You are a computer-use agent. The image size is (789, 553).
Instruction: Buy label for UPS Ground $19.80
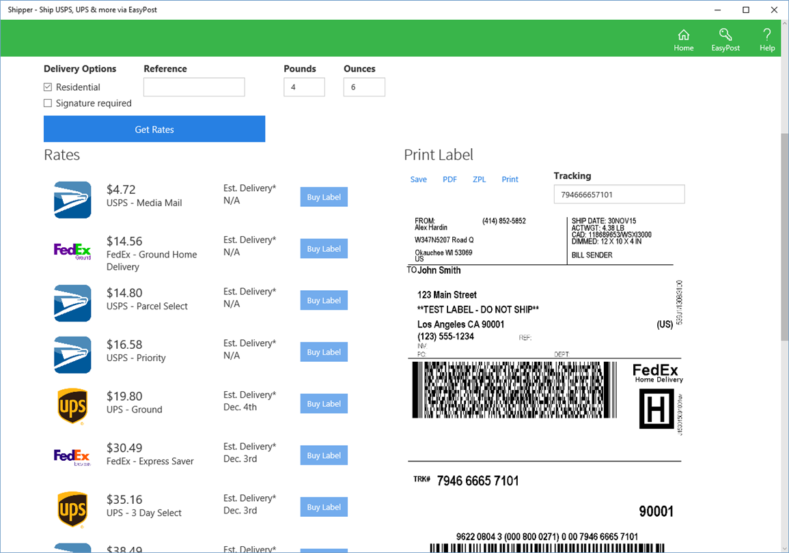pyautogui.click(x=324, y=403)
